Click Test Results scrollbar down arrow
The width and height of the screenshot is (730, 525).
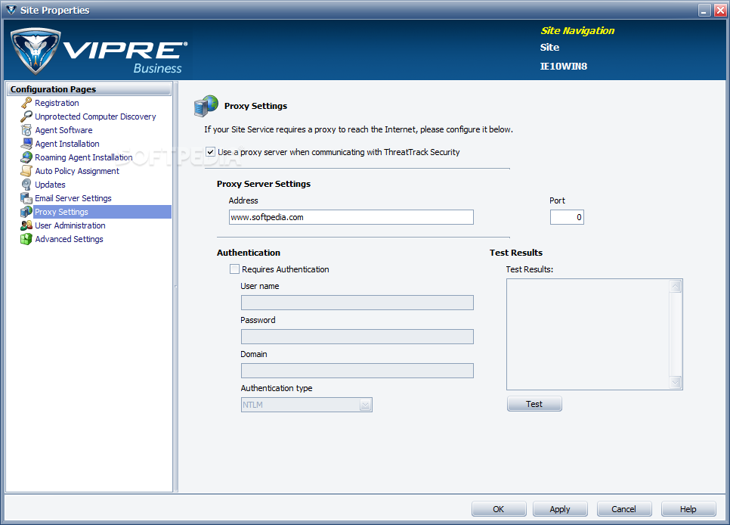tap(676, 383)
